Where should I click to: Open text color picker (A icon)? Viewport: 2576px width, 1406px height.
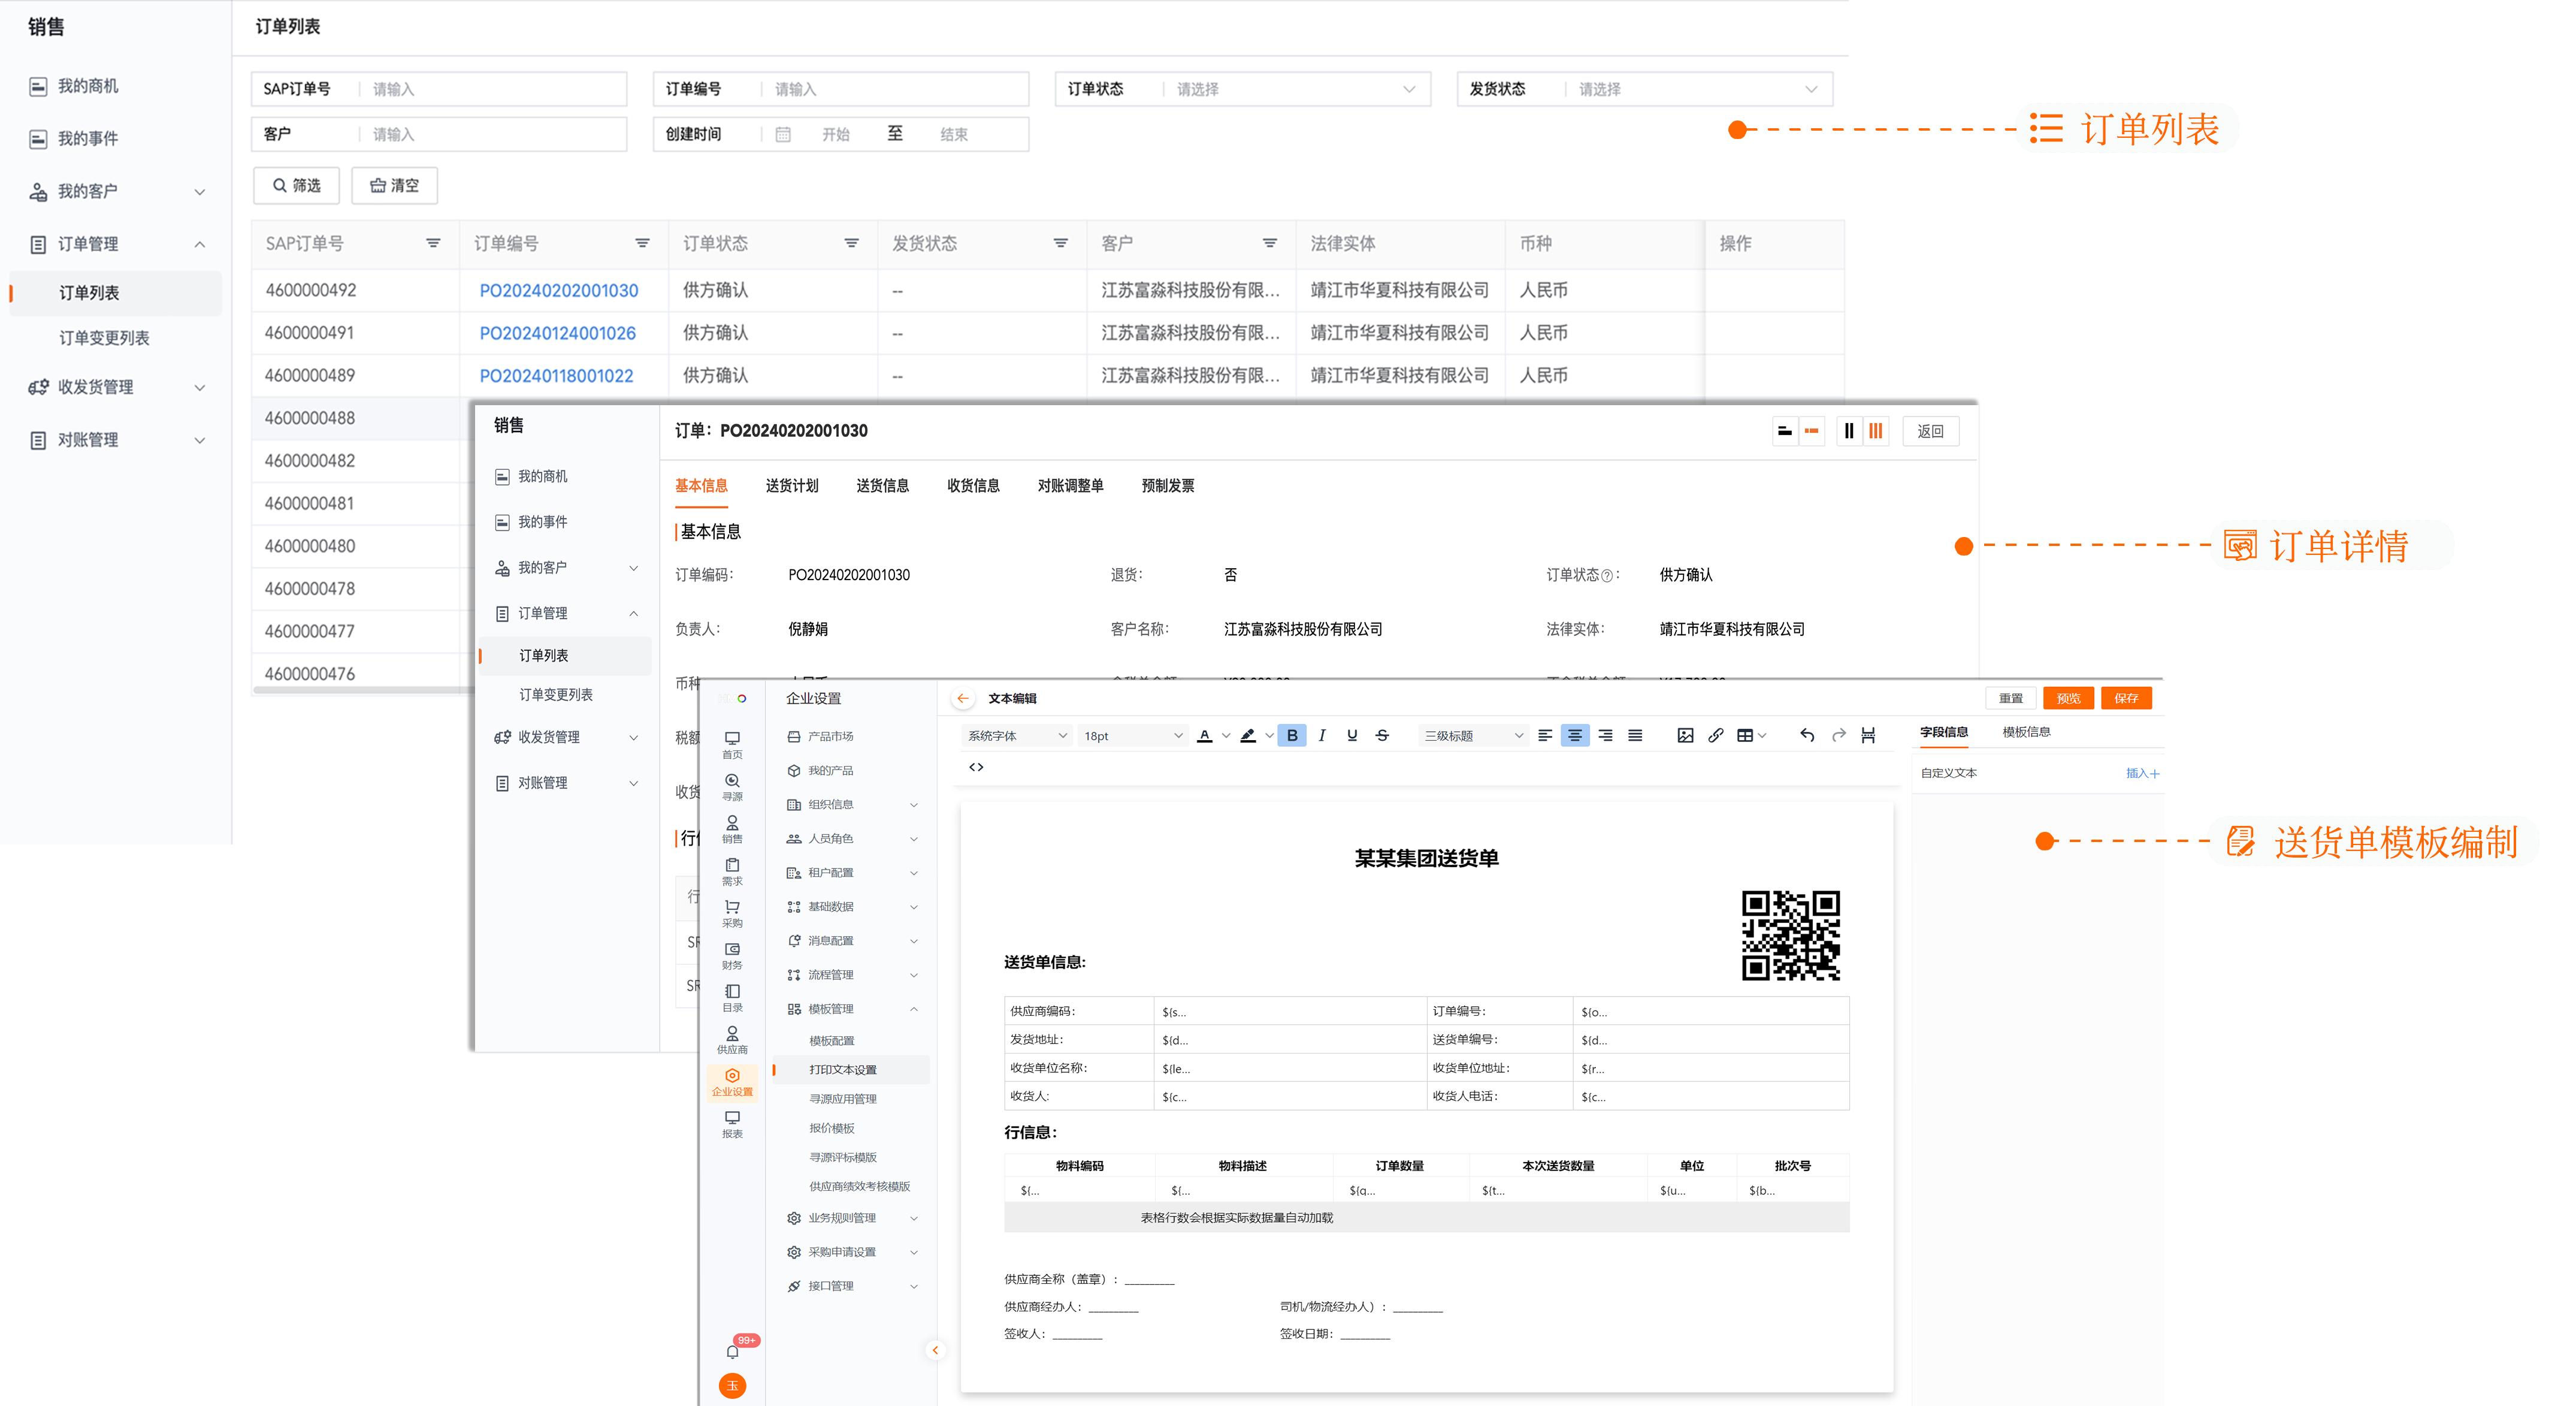pos(1205,735)
